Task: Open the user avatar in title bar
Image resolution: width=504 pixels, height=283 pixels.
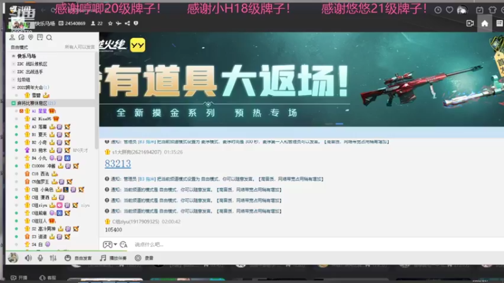Action: point(462,10)
